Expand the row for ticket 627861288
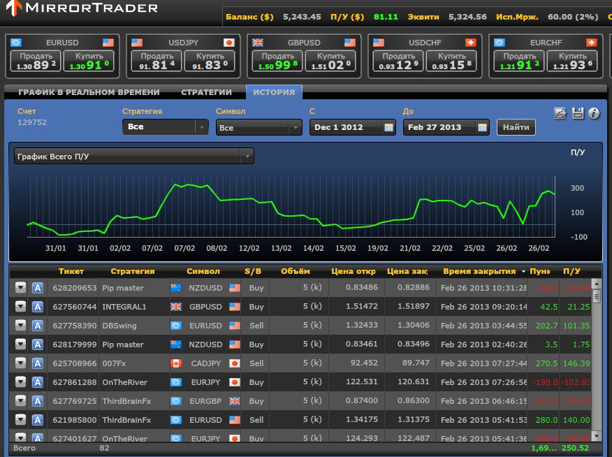 coord(20,382)
